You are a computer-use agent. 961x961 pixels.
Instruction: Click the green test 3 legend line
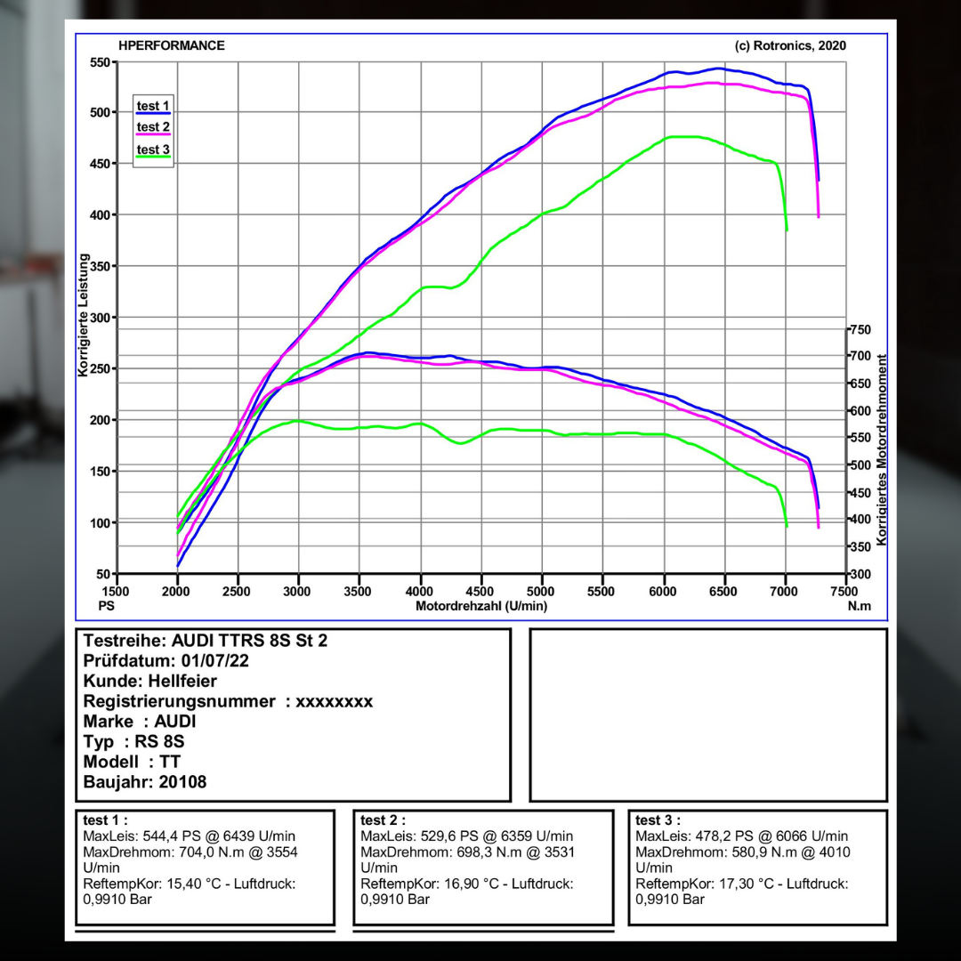[153, 157]
